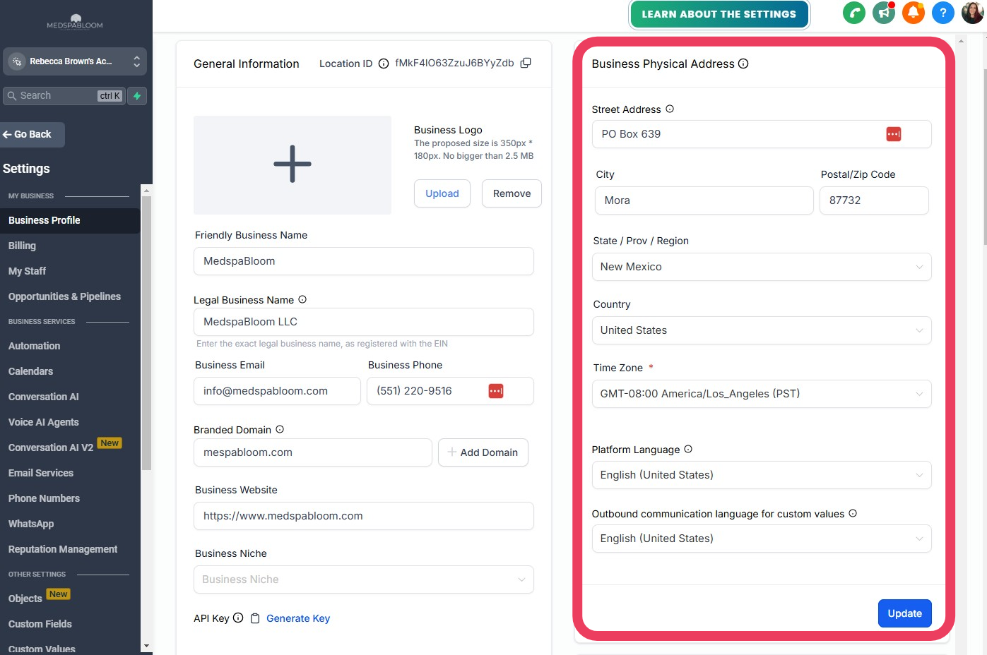
Task: Open the Business Niche dropdown
Action: pyautogui.click(x=364, y=579)
